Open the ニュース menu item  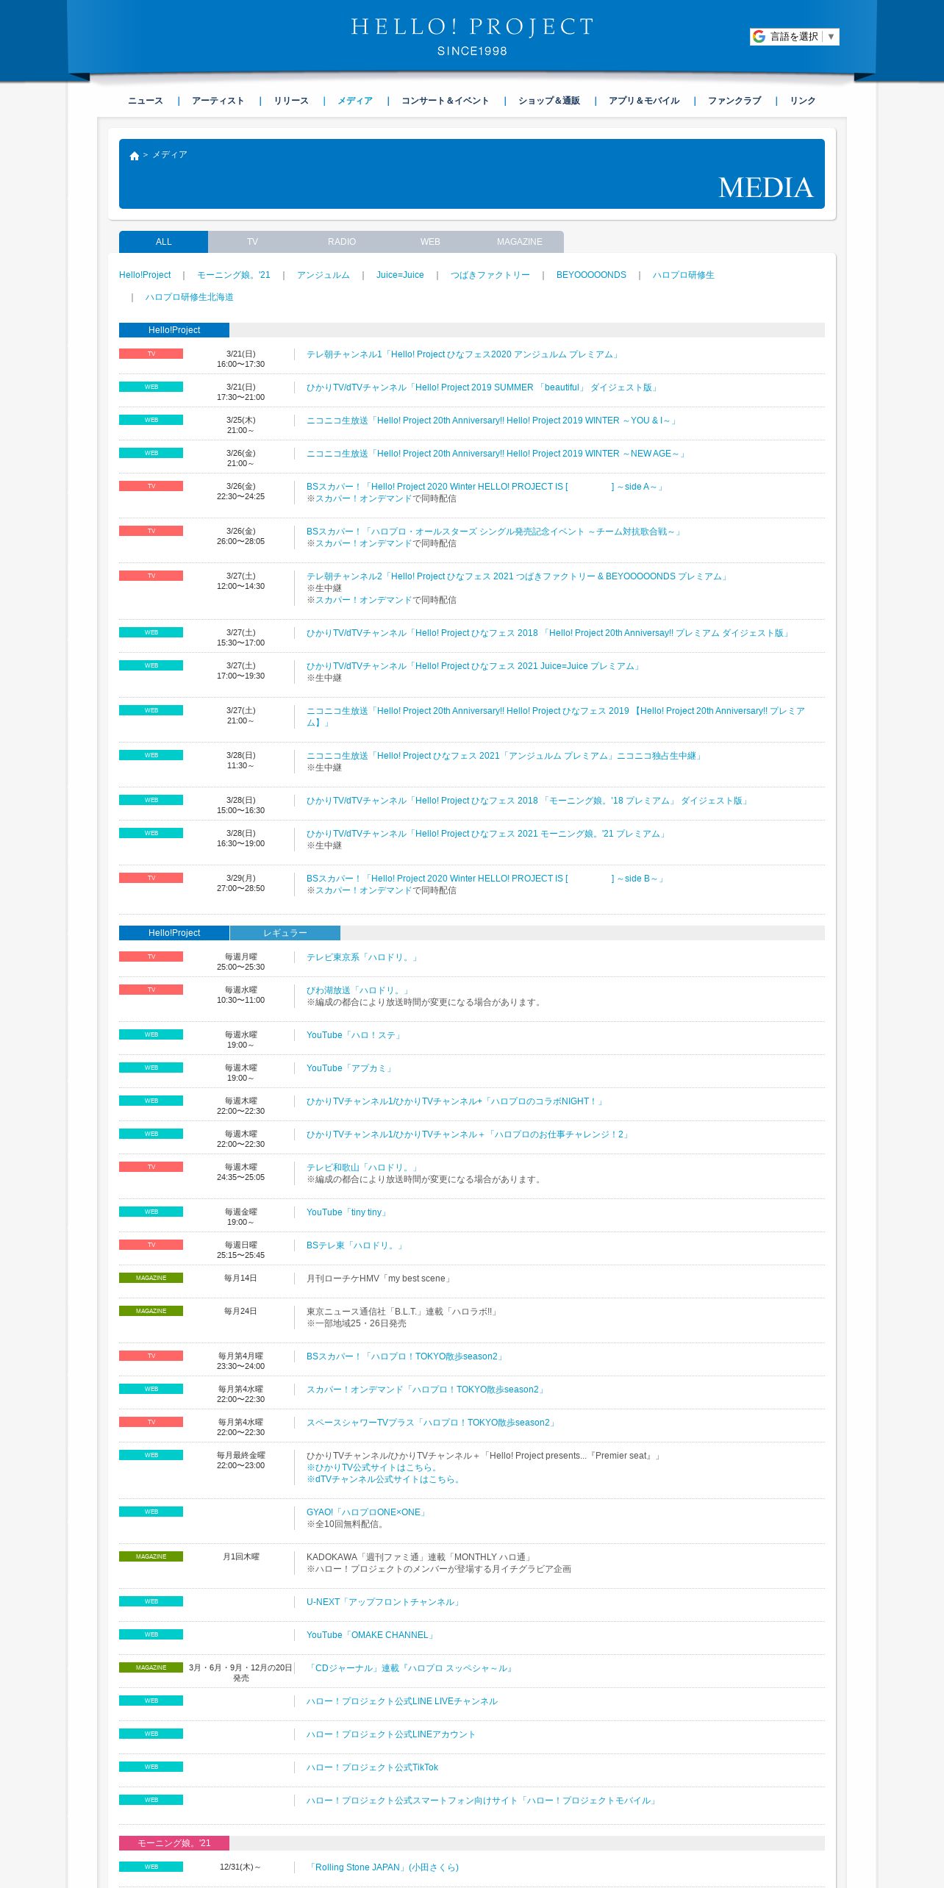(x=146, y=101)
